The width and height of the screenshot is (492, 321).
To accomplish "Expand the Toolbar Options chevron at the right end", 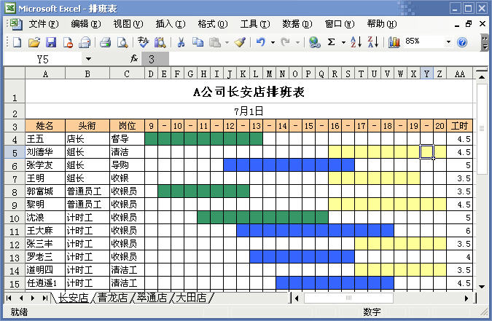I will (485, 42).
